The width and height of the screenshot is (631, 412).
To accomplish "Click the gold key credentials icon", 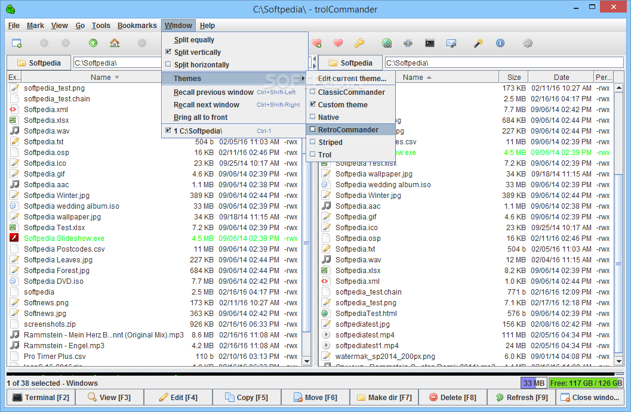I will (359, 42).
